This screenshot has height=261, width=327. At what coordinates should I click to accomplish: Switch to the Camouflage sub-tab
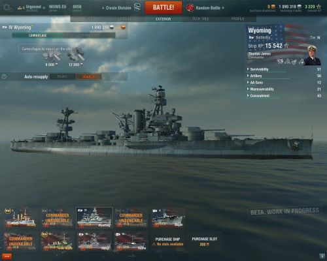pyautogui.click(x=38, y=35)
